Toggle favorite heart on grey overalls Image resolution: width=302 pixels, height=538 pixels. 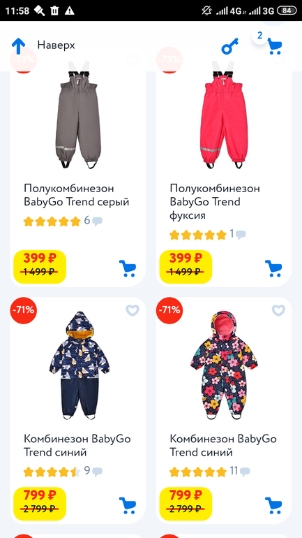click(x=133, y=59)
